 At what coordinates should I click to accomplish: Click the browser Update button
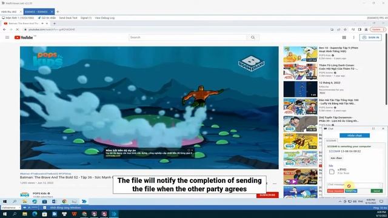coord(378,30)
